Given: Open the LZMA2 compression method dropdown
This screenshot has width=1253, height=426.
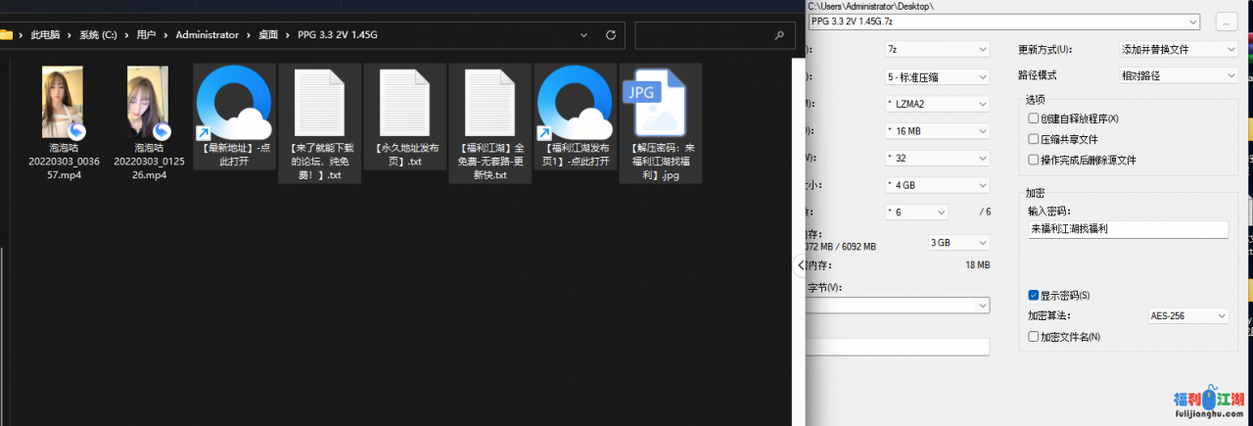Looking at the screenshot, I should [x=937, y=104].
